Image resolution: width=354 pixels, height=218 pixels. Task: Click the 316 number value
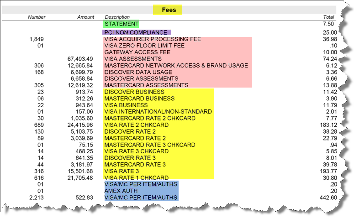(x=39, y=171)
